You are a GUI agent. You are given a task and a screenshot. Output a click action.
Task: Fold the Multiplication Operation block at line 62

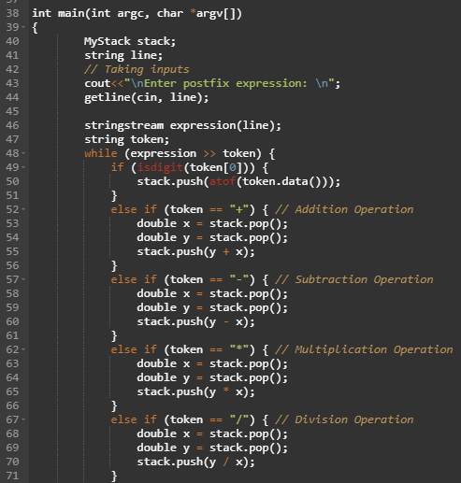point(23,349)
